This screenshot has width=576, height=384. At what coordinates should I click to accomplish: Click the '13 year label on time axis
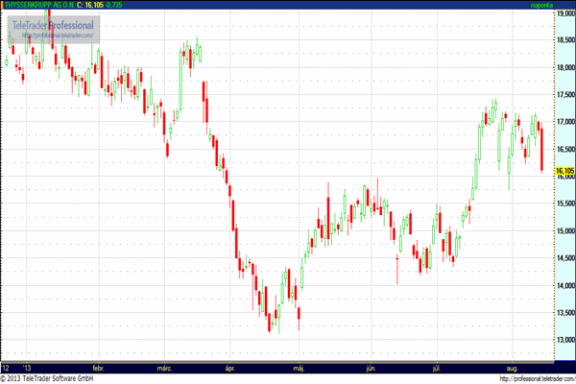[x=30, y=367]
